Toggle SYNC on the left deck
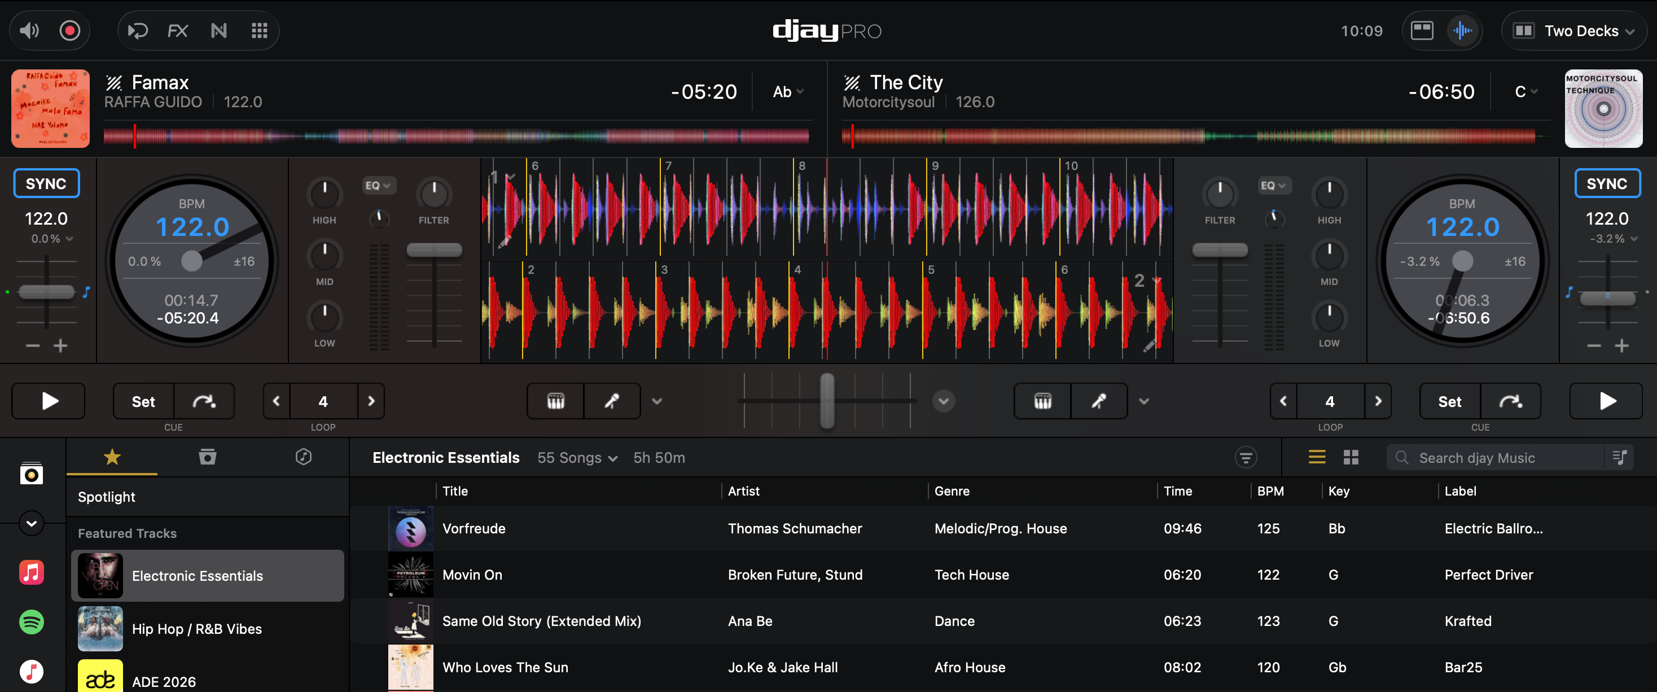Viewport: 1657px width, 692px height. coord(46,184)
